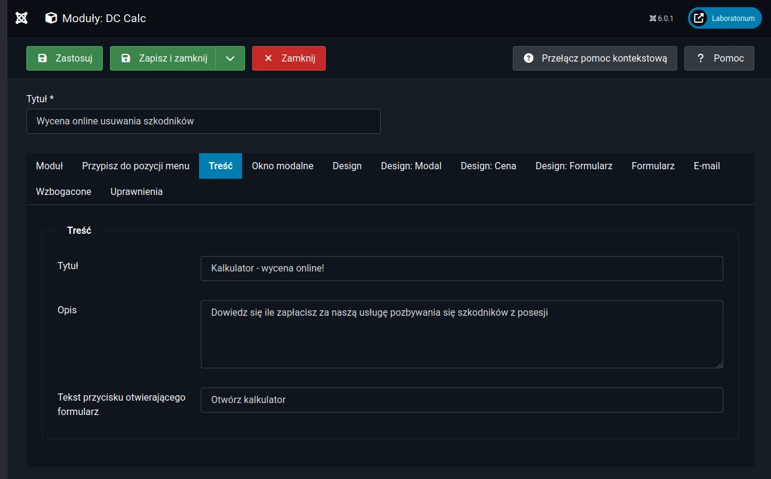771x479 pixels.
Task: Open Przypisz do pozycji menu tab
Action: (136, 166)
